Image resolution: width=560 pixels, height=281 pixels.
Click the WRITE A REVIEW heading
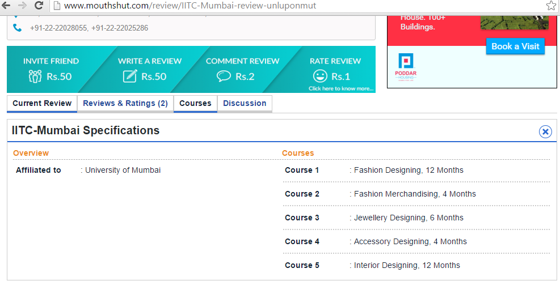tap(150, 61)
